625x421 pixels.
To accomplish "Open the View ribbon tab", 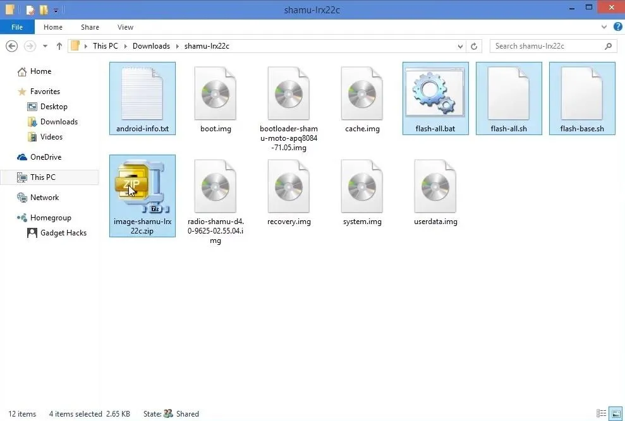I will pos(125,27).
